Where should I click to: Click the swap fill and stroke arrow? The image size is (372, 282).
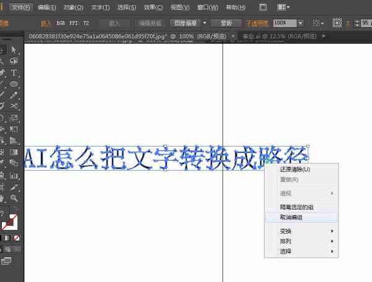[x=15, y=210]
